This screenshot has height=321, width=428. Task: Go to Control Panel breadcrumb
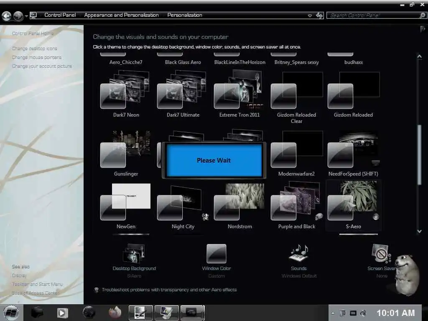coord(60,15)
